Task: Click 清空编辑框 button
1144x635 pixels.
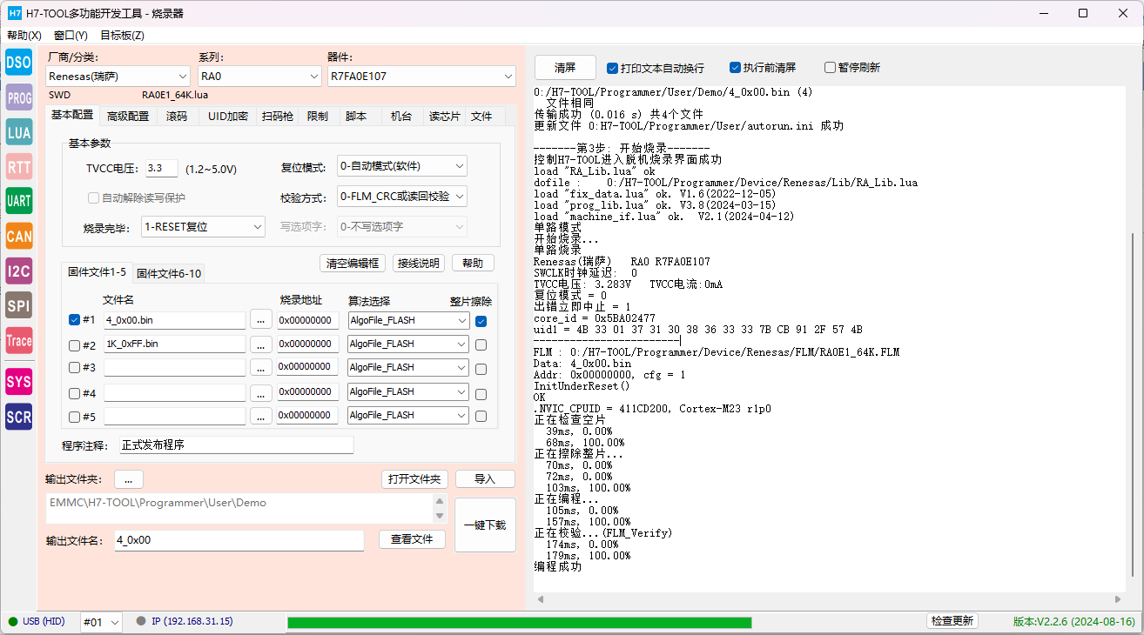Action: (353, 263)
